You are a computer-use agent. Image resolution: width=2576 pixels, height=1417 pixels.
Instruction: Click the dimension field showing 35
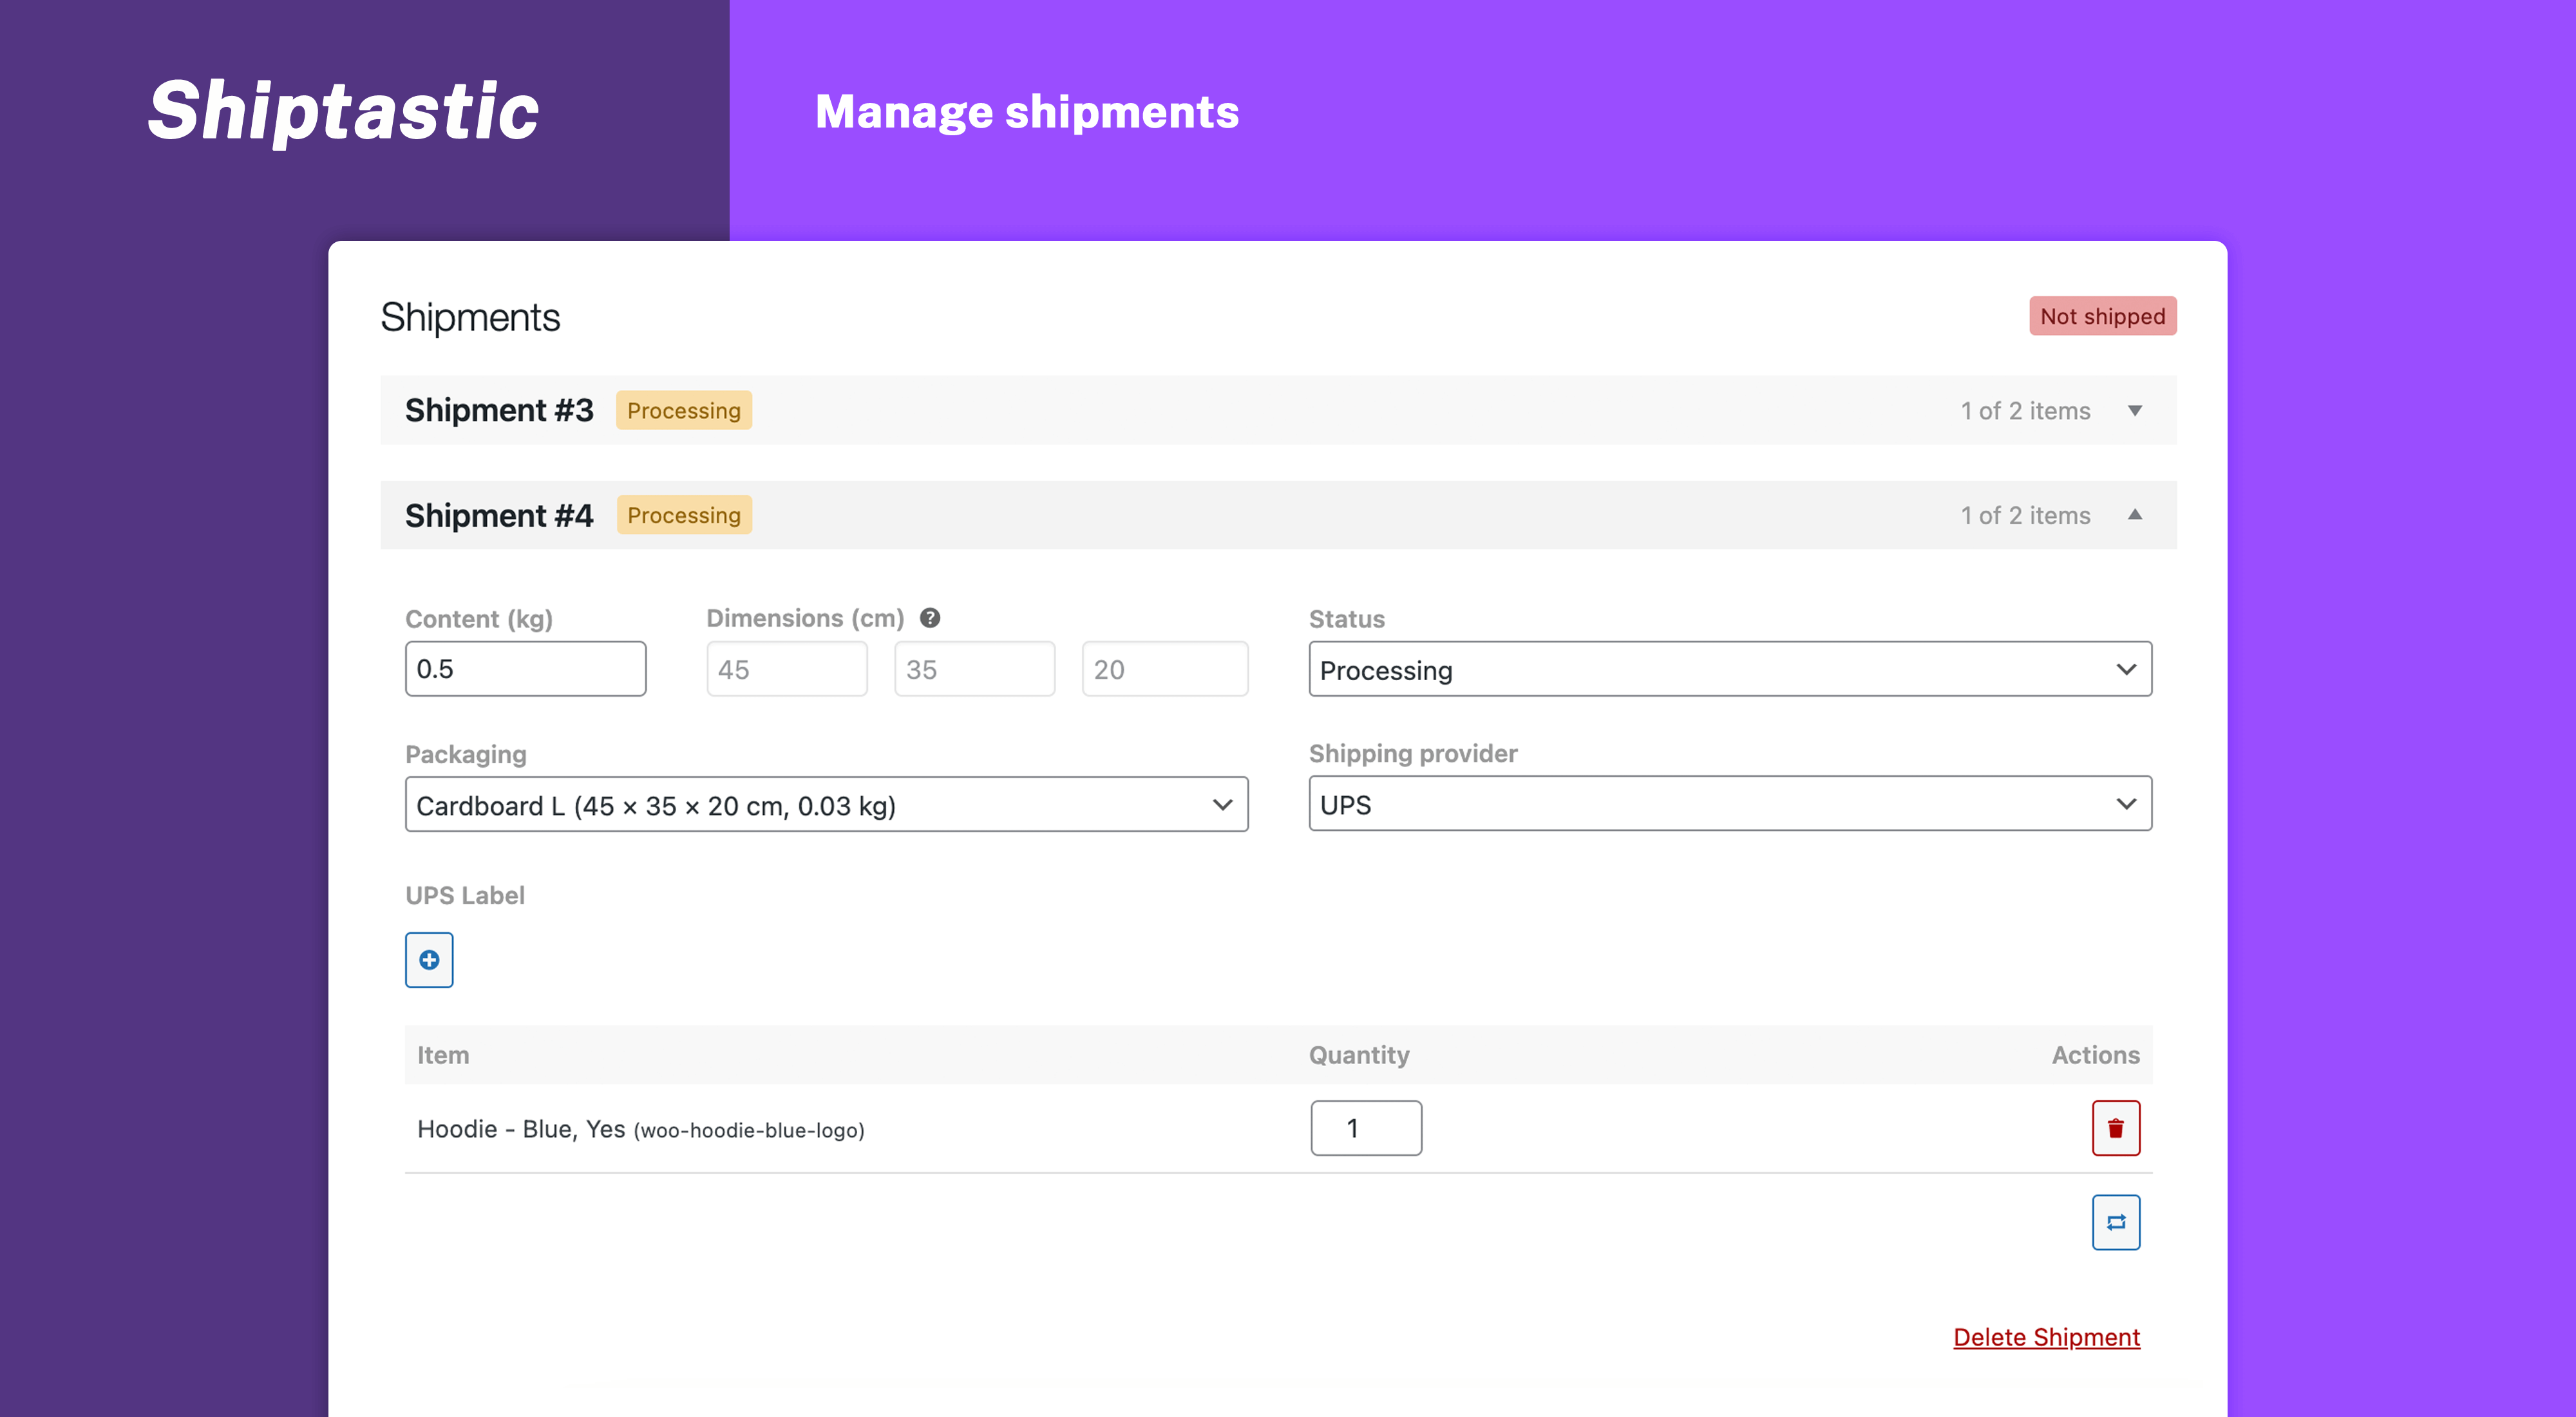point(974,669)
